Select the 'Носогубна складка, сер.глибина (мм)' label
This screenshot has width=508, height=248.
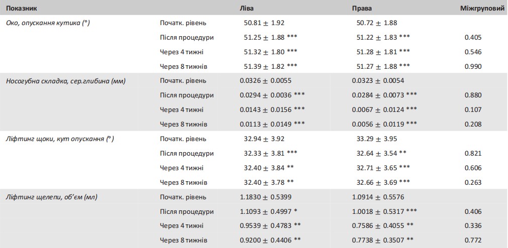pyautogui.click(x=65, y=81)
